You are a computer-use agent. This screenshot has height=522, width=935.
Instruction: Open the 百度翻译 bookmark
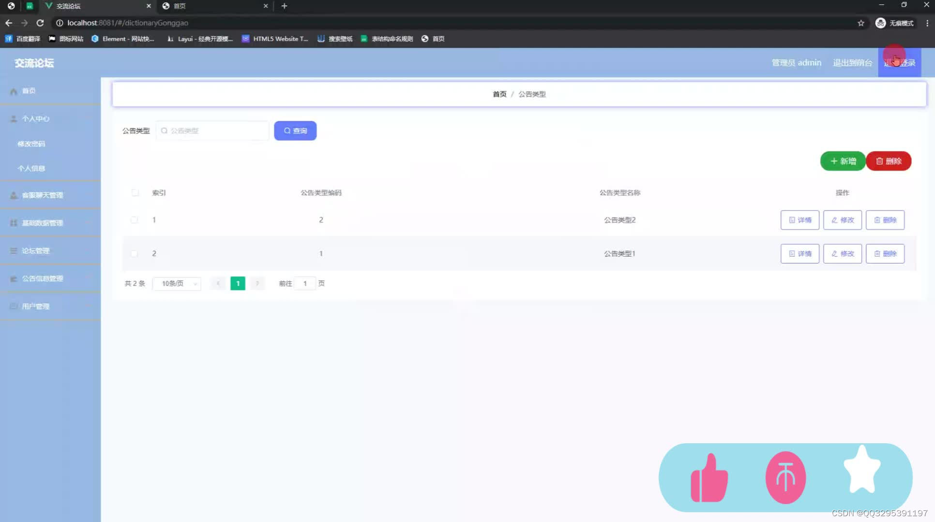click(23, 39)
